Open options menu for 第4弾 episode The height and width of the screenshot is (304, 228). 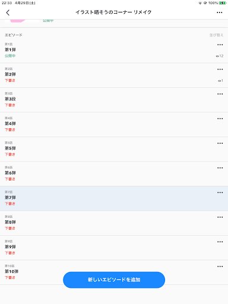click(220, 119)
